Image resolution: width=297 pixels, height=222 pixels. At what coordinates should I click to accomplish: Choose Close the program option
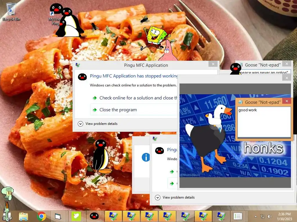click(x=134, y=110)
